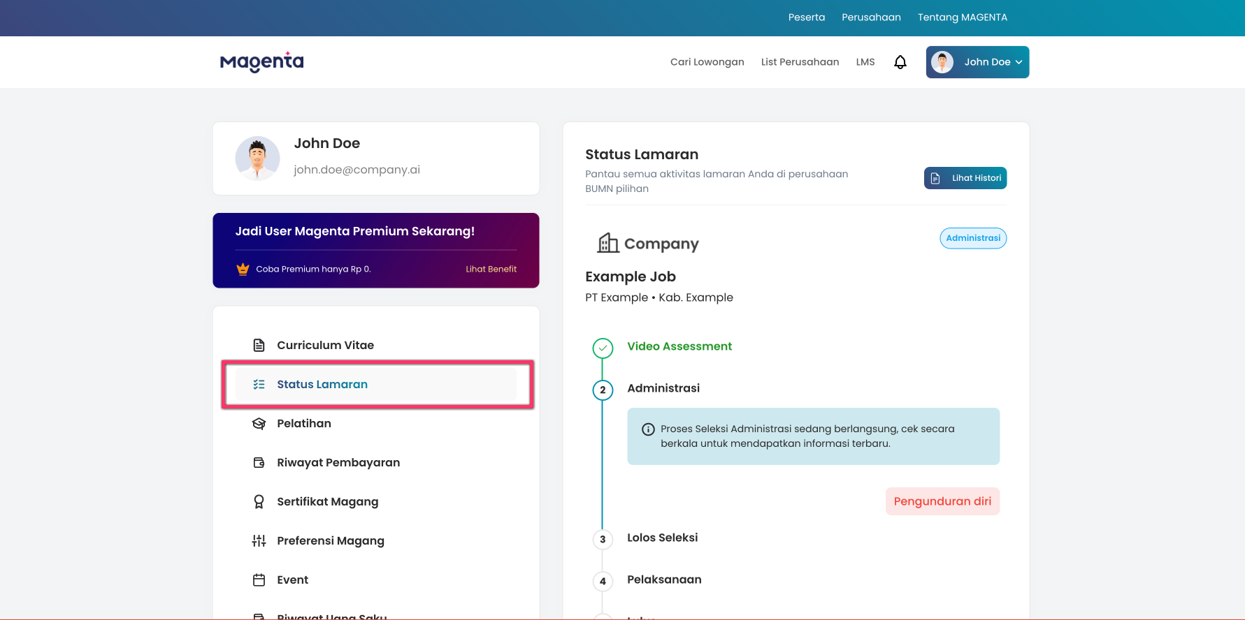Click the Magenta logo
This screenshot has height=620, width=1245.
tap(261, 62)
